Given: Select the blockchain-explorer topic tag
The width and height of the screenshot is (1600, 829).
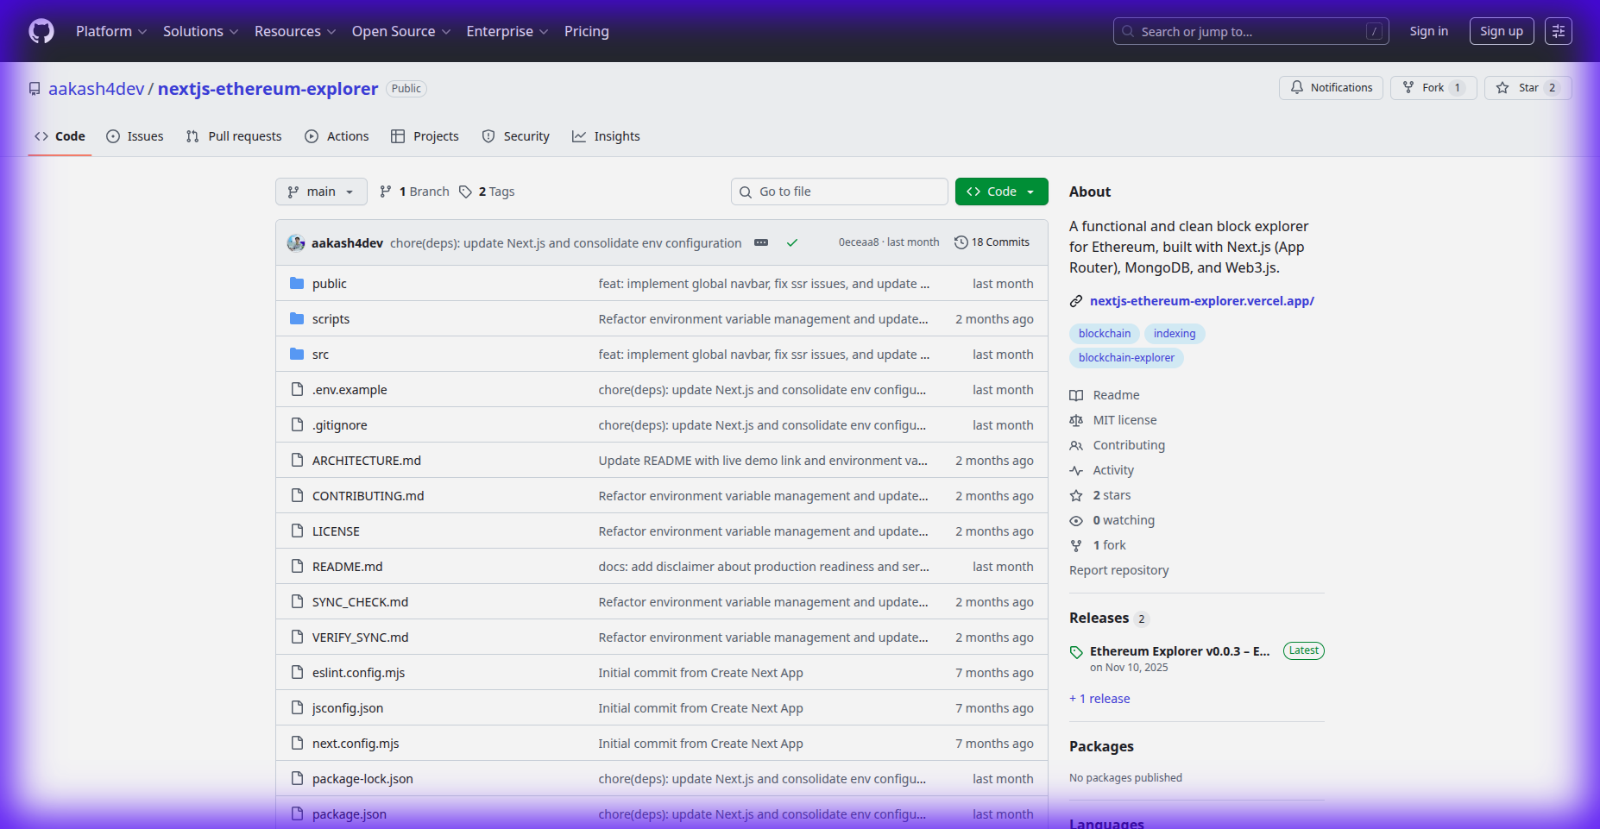Looking at the screenshot, I should tap(1126, 357).
